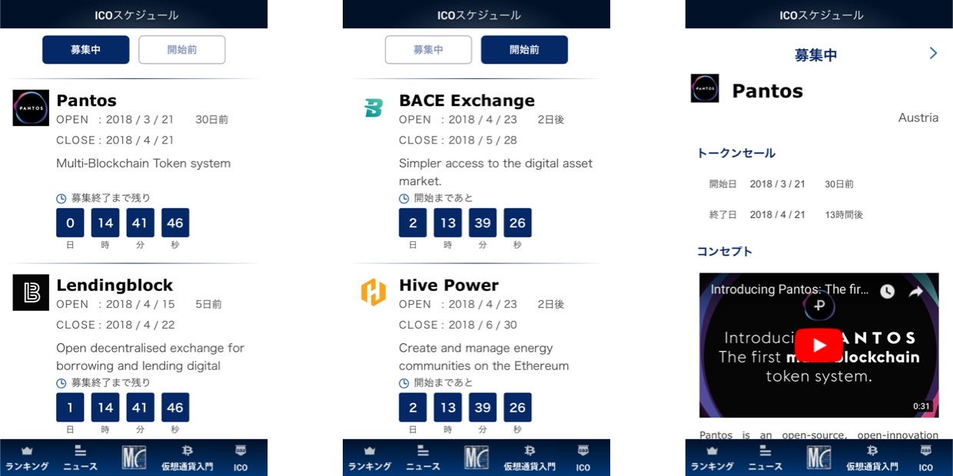The width and height of the screenshot is (953, 476).
Task: Click 'Simpler access to the digital asset market.' text
Action: [x=496, y=172]
